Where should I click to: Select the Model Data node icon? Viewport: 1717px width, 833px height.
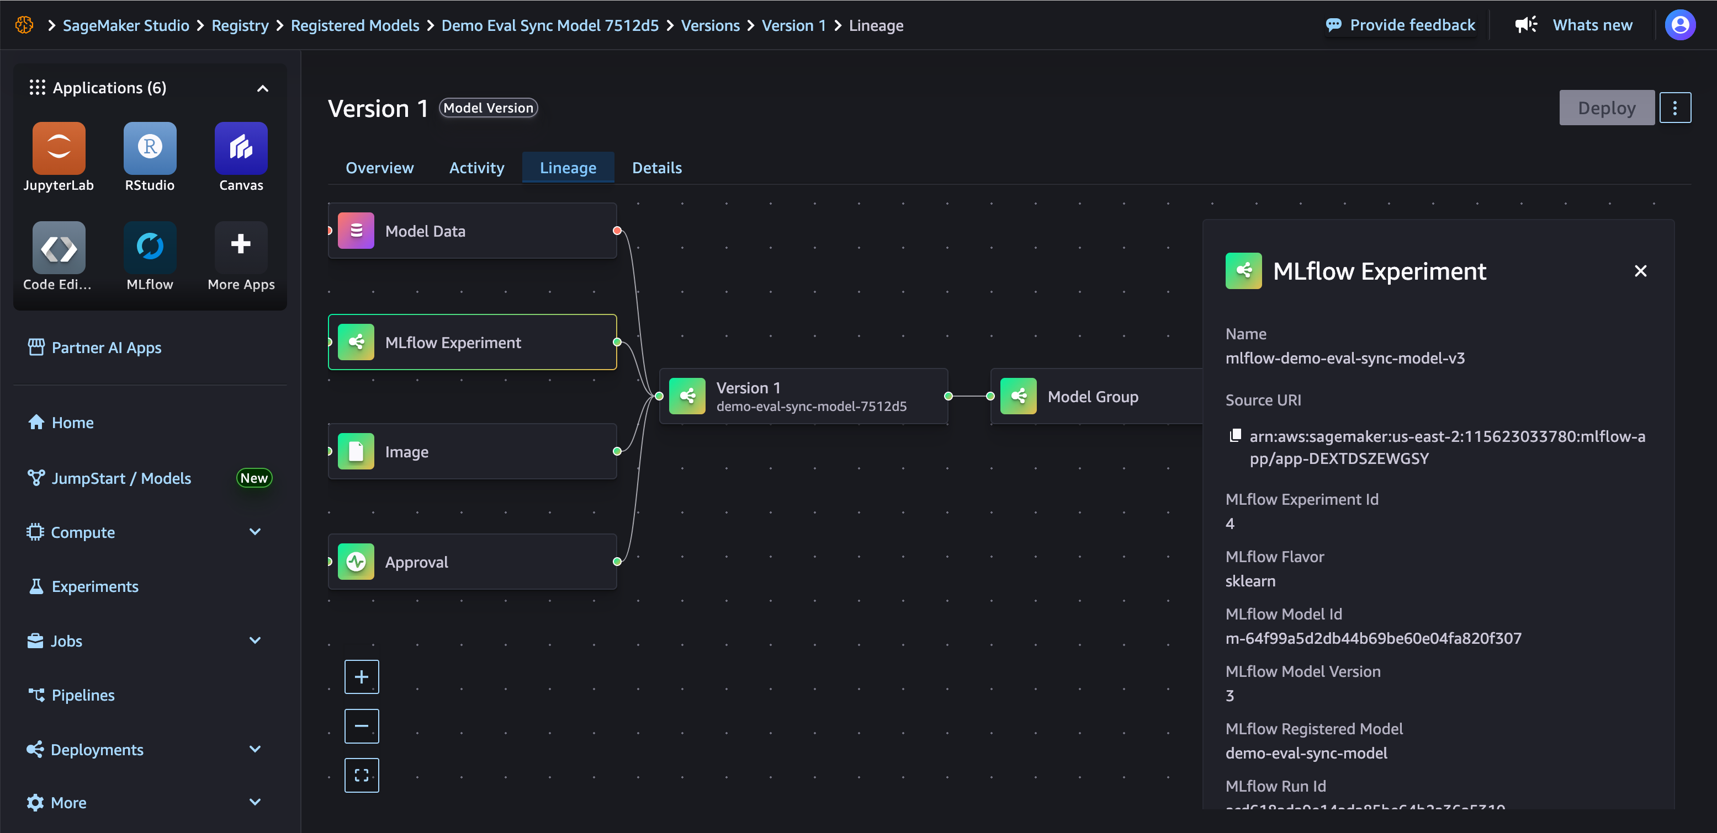pos(356,231)
